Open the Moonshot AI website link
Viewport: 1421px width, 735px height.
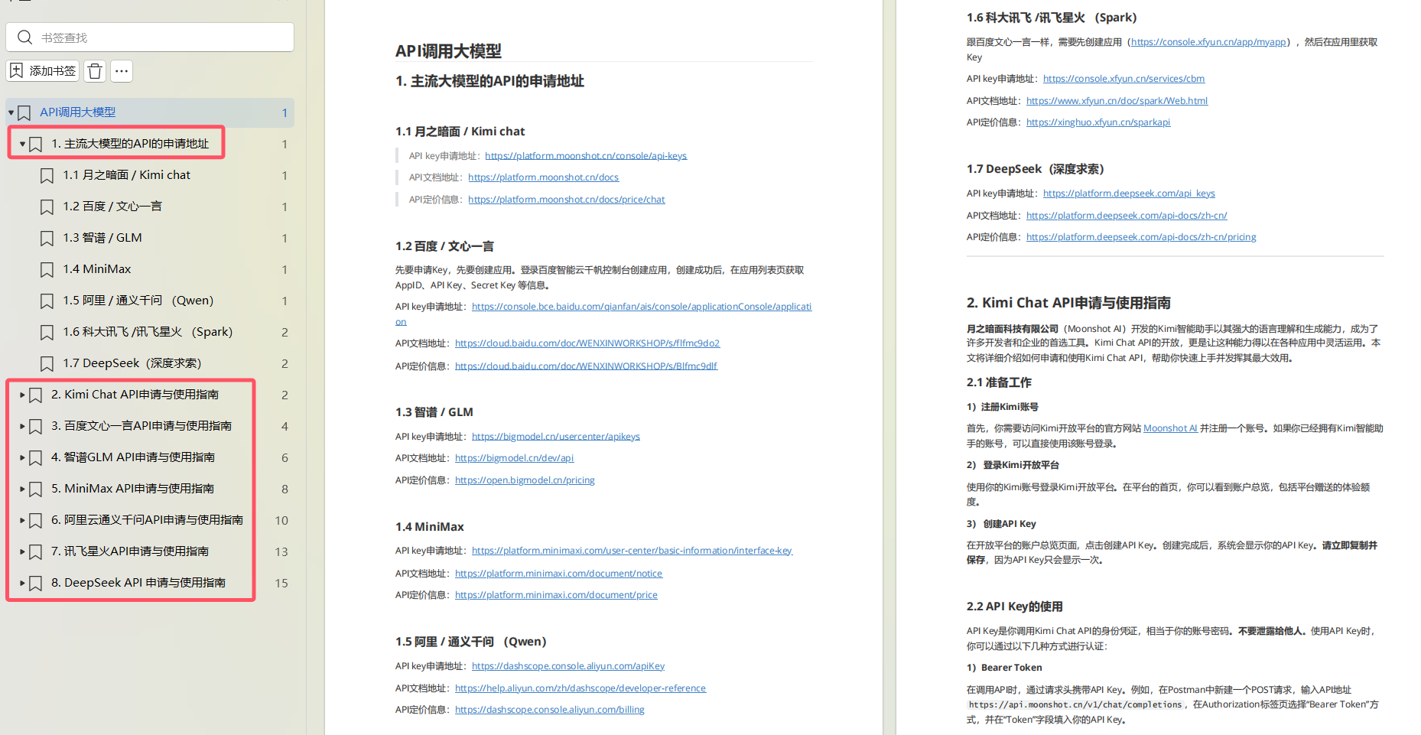(1170, 428)
